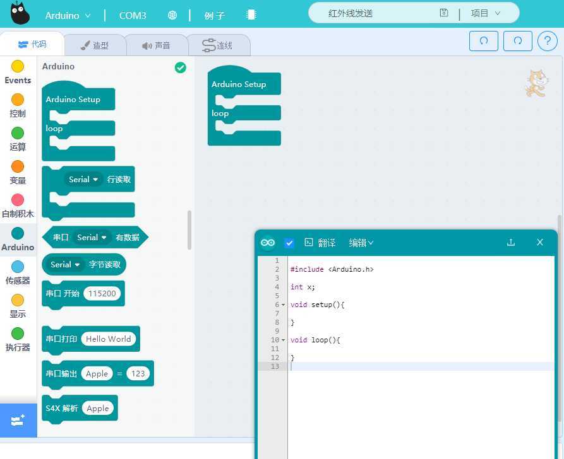The width and height of the screenshot is (564, 459).
Task: Click the undo arrow button
Action: point(483,40)
